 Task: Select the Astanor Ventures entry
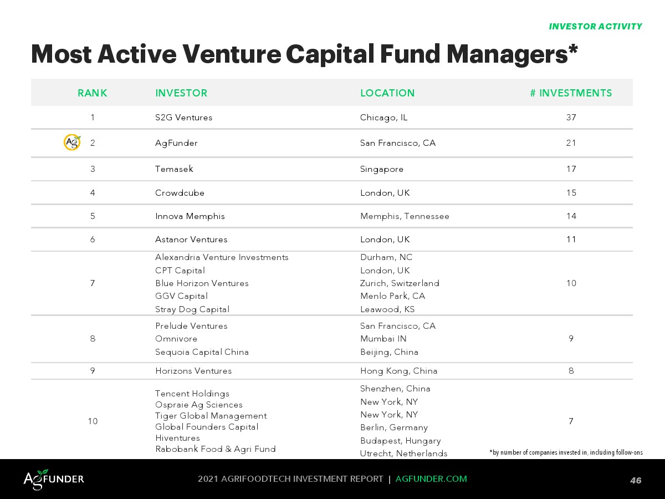(191, 240)
